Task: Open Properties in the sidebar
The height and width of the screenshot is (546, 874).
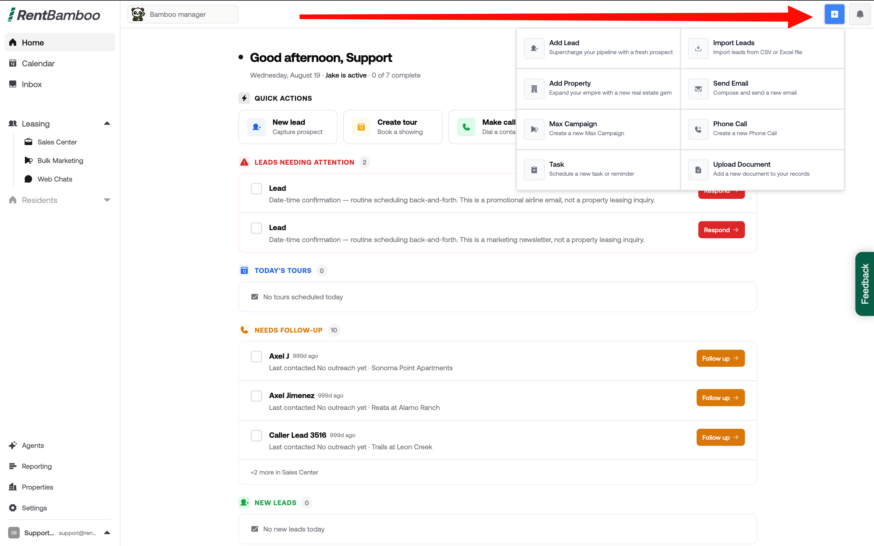Action: pyautogui.click(x=60, y=487)
